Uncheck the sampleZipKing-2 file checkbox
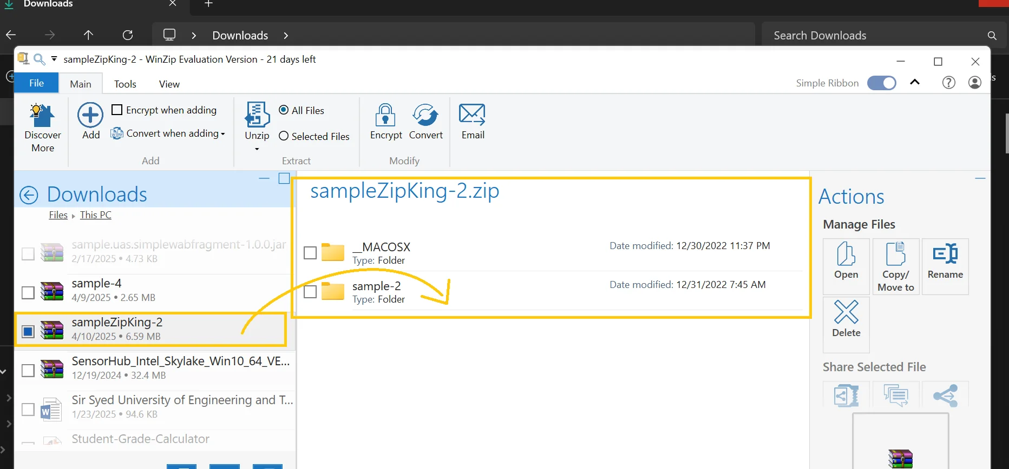The image size is (1009, 469). (28, 331)
